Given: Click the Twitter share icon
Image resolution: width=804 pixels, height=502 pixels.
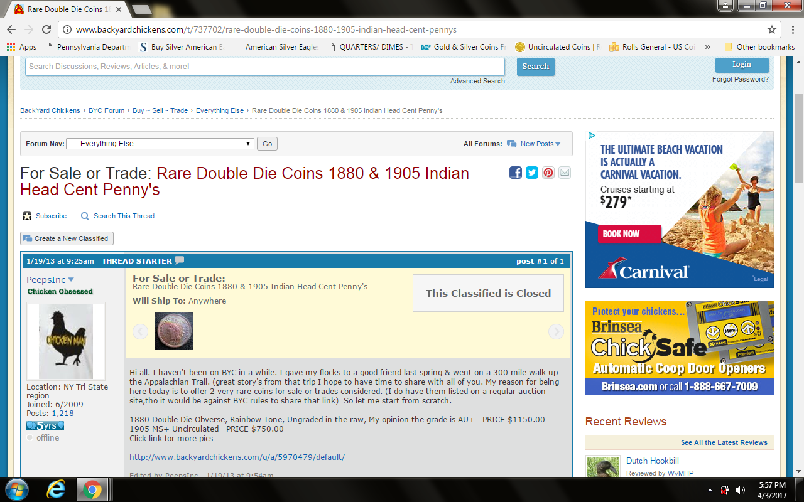Looking at the screenshot, I should [x=532, y=173].
